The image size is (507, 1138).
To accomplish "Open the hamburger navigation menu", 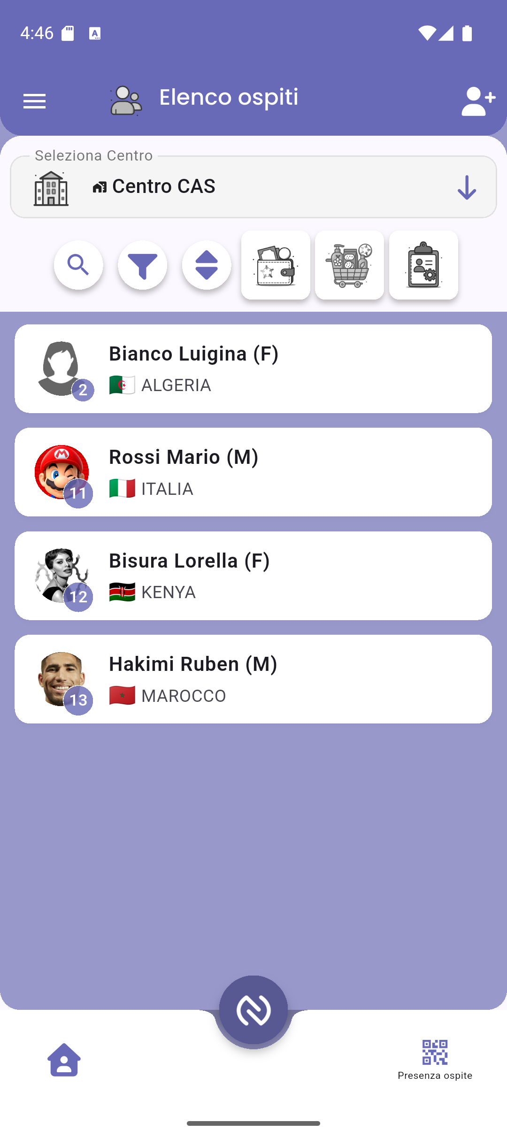I will 34,100.
